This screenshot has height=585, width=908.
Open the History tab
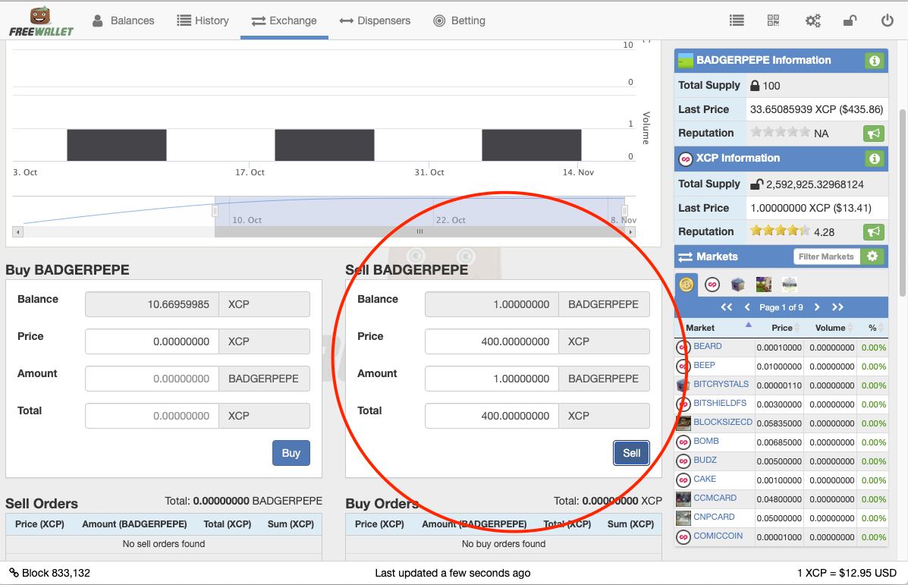(203, 20)
